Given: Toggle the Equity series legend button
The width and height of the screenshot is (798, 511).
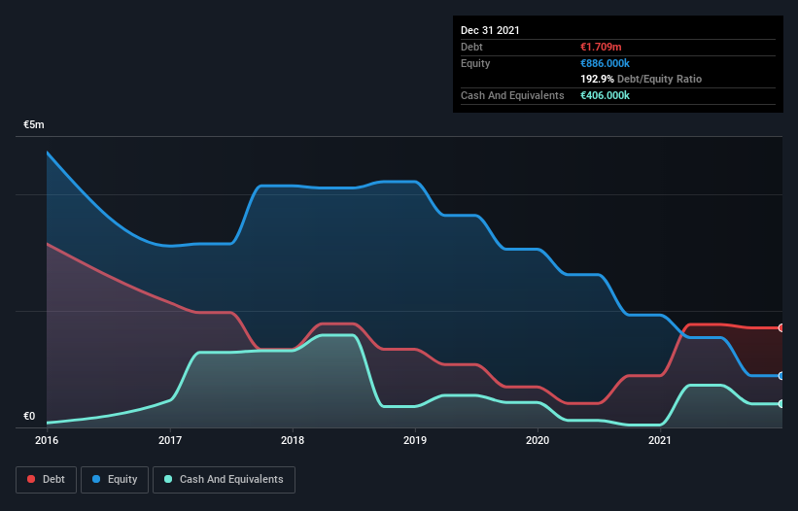Looking at the screenshot, I should (115, 480).
